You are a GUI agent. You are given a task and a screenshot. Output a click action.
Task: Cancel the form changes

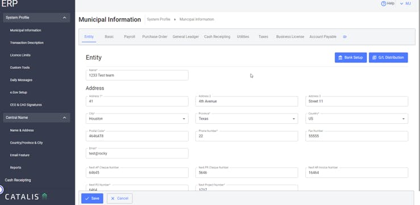pyautogui.click(x=120, y=199)
